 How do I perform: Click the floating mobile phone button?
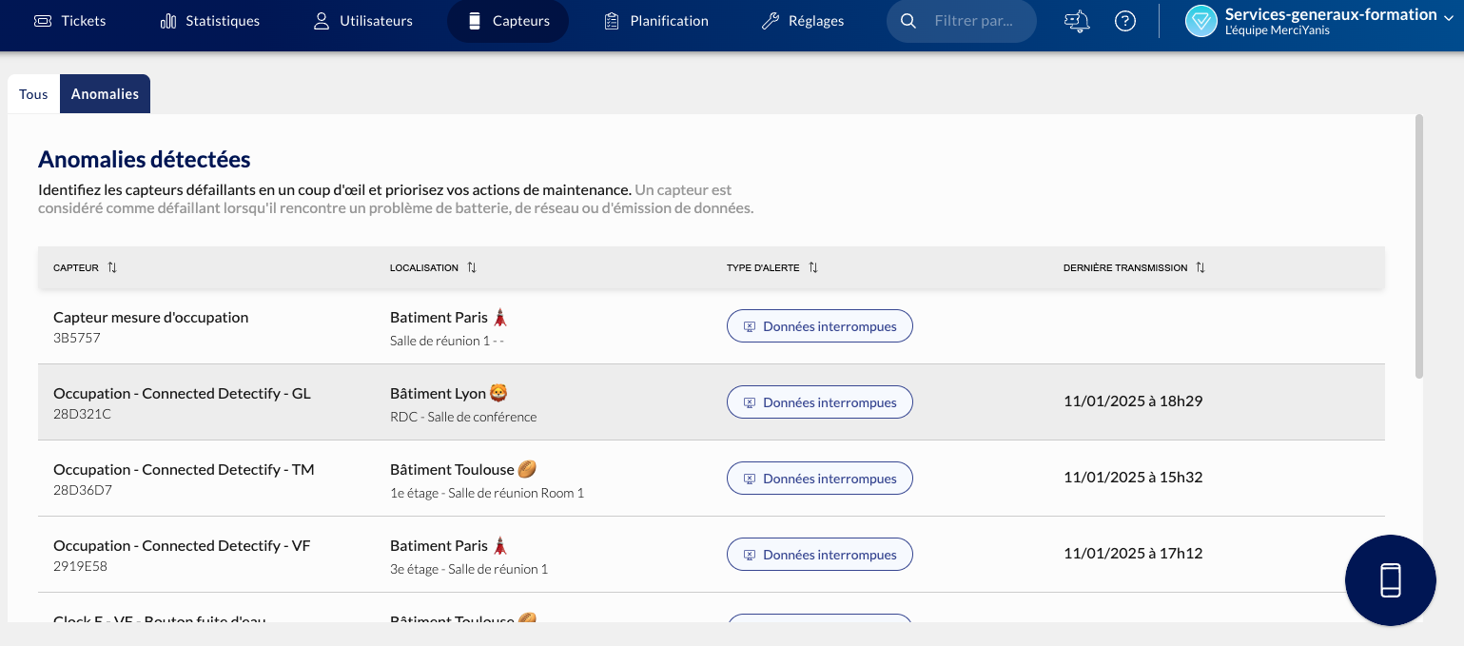click(1390, 580)
